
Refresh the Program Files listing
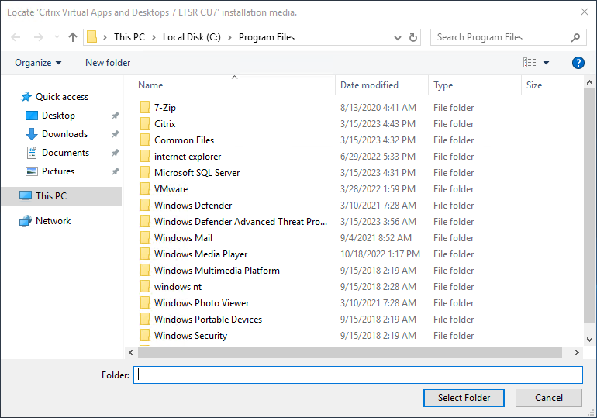tap(413, 37)
